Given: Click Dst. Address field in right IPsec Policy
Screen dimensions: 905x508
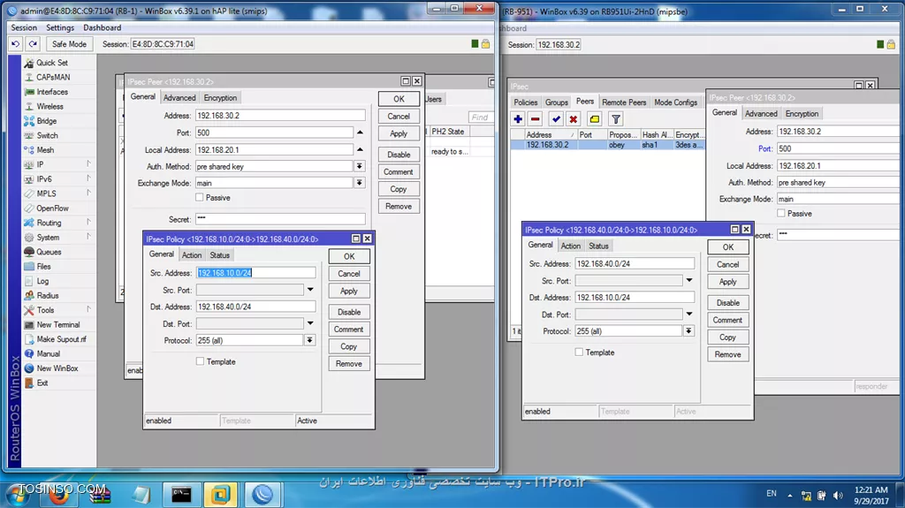Looking at the screenshot, I should click(x=635, y=298).
